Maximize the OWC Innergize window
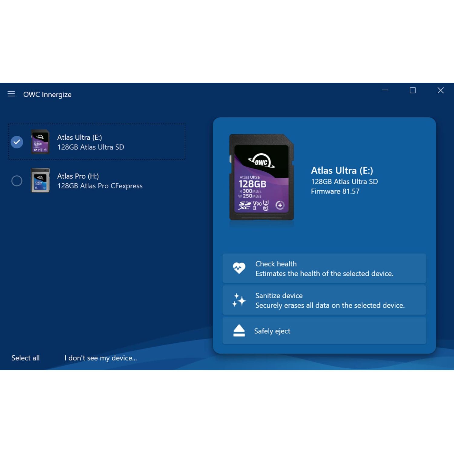The image size is (454, 453). coord(413,90)
